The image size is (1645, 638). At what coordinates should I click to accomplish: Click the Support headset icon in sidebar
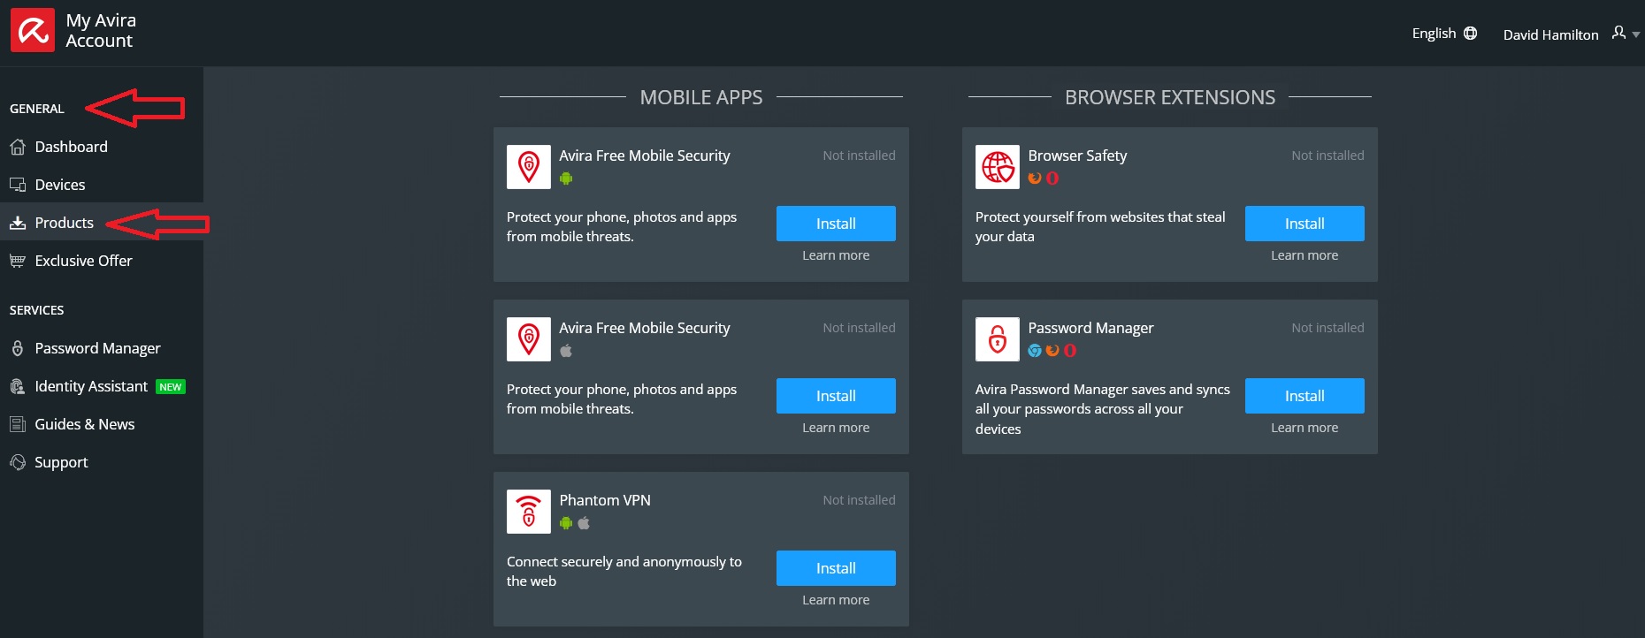(17, 462)
